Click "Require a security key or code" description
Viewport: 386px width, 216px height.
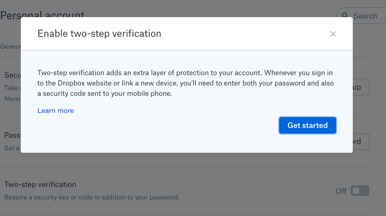click(92, 197)
